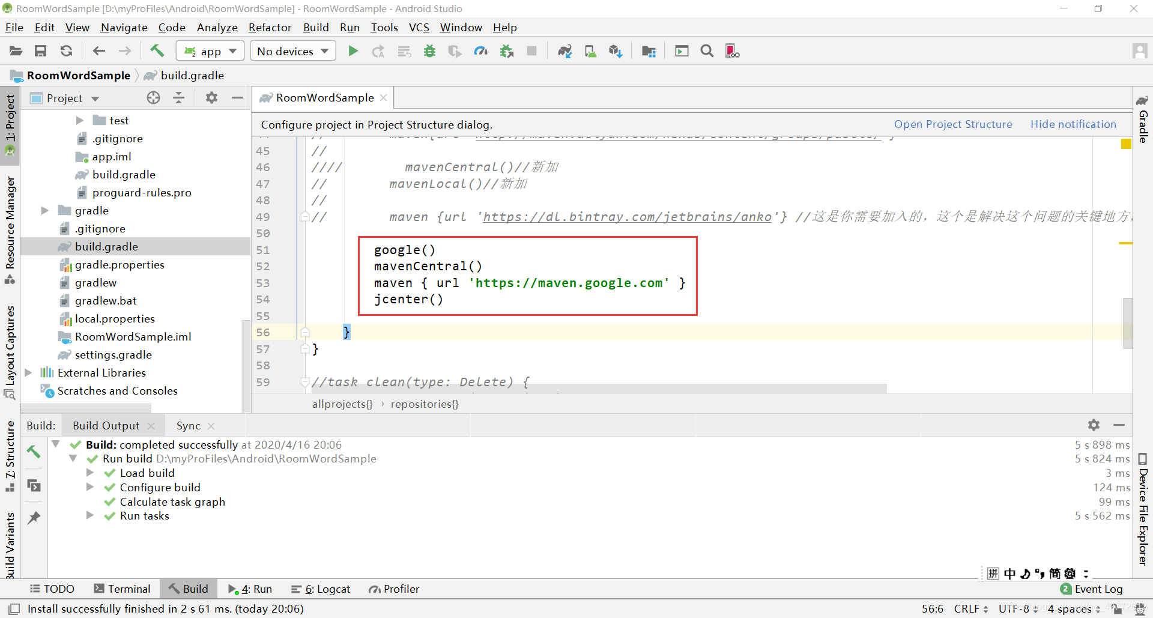Screen dimensions: 1153x618
Task: Click the Search Everywhere magnifier icon
Action: pyautogui.click(x=707, y=51)
